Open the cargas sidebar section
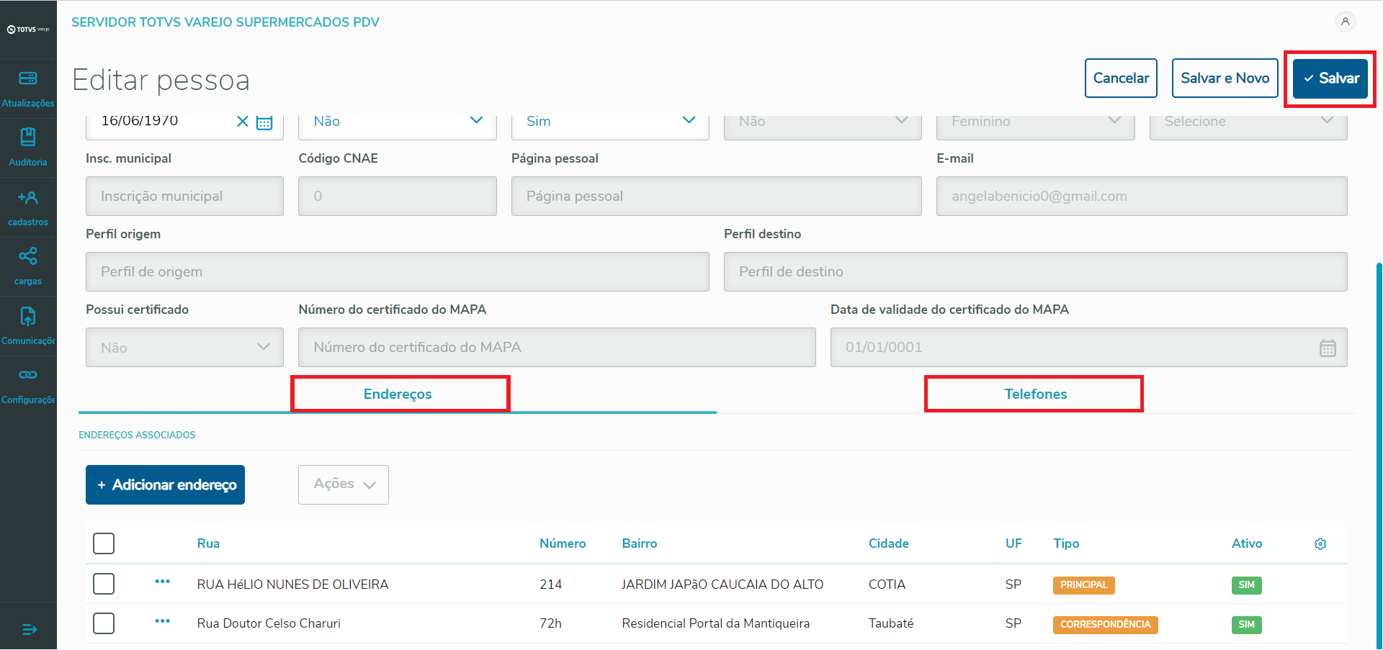Viewport: 1383px width, 650px height. pyautogui.click(x=28, y=266)
